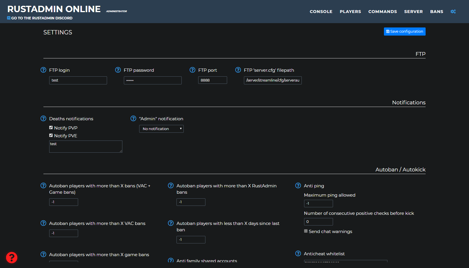469x268 pixels.
Task: Focus the server.cfg filepath field
Action: 273,80
